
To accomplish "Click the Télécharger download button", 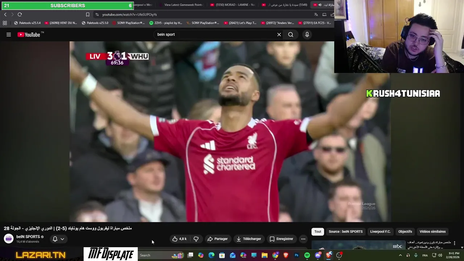I will [249, 239].
